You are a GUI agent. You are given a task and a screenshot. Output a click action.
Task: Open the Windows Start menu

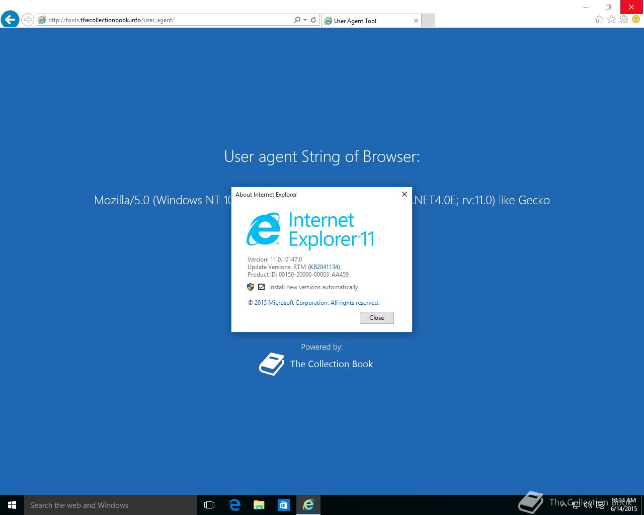tap(12, 505)
